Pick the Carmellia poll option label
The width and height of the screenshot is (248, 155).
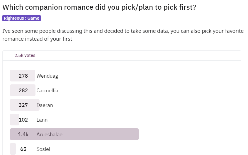tap(47, 91)
